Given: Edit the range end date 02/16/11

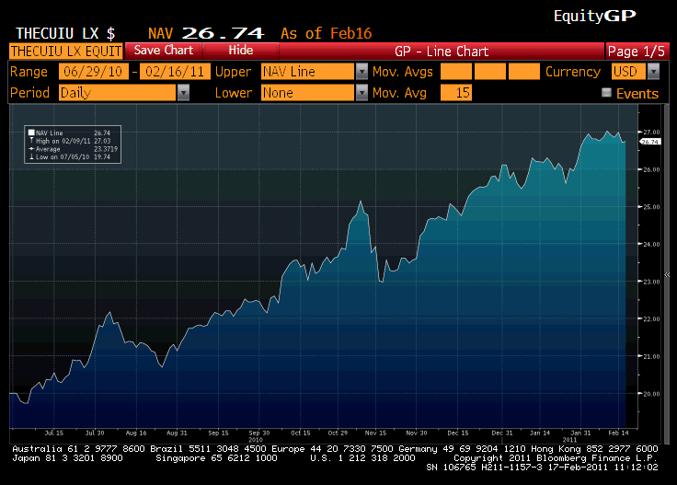Looking at the screenshot, I should tap(175, 71).
